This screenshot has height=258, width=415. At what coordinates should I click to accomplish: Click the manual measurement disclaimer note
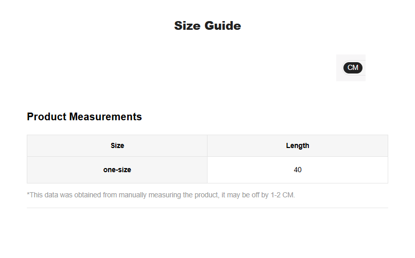point(161,195)
